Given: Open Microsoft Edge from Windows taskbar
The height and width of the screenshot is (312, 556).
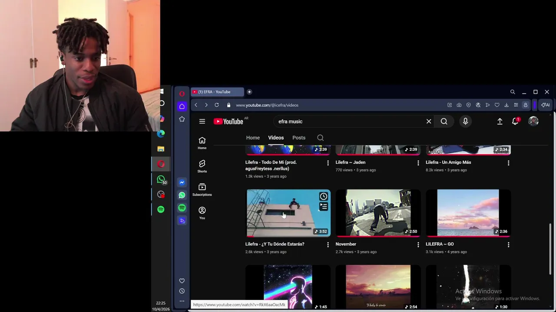Looking at the screenshot, I should click(161, 133).
